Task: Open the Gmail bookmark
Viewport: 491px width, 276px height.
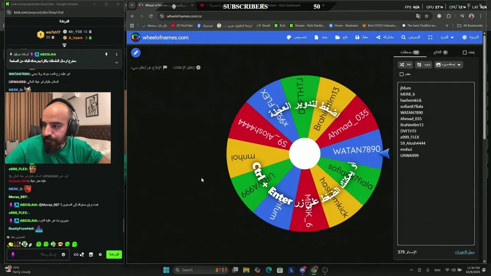Action: coord(263,26)
